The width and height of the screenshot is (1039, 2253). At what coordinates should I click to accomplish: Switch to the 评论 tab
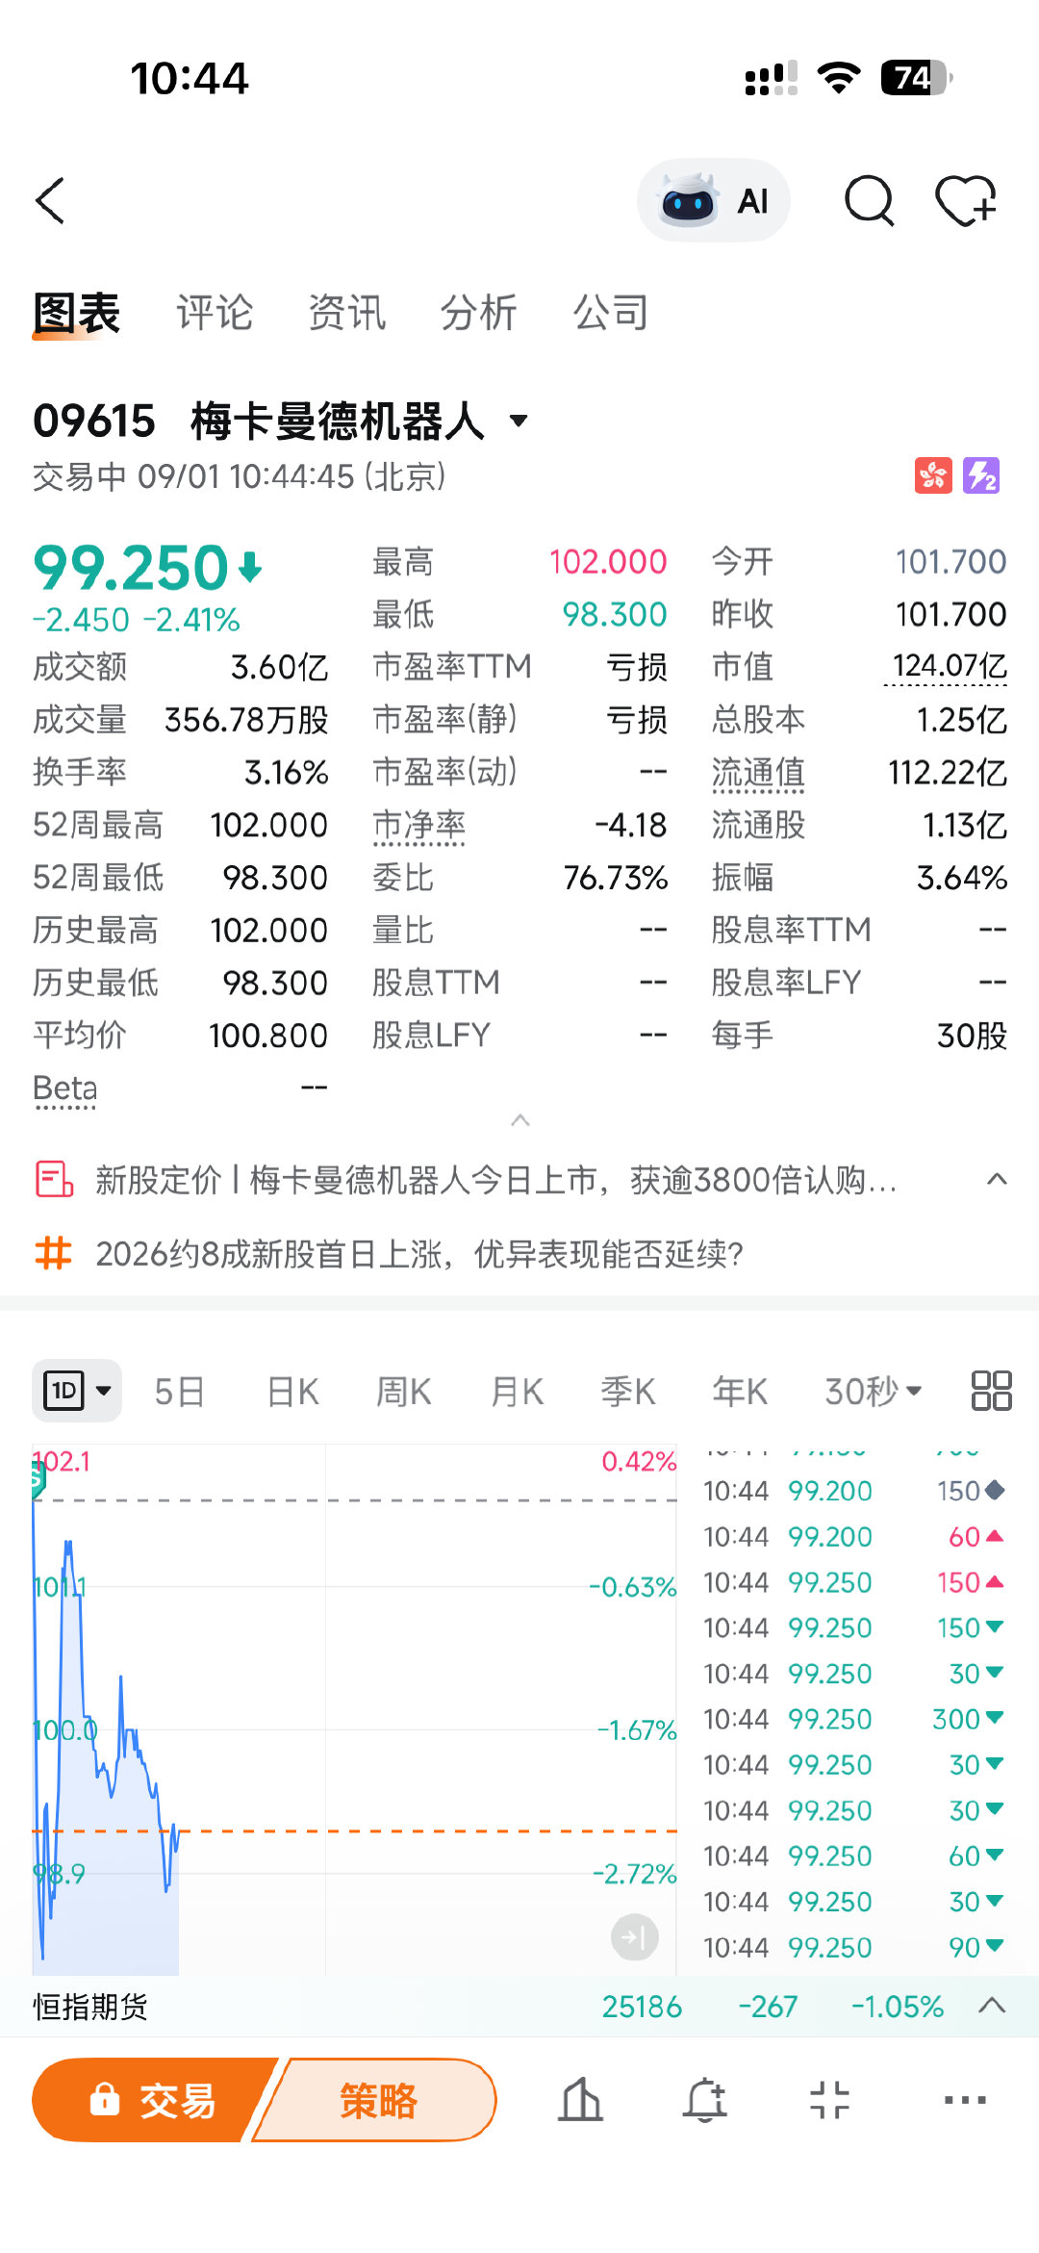point(214,314)
